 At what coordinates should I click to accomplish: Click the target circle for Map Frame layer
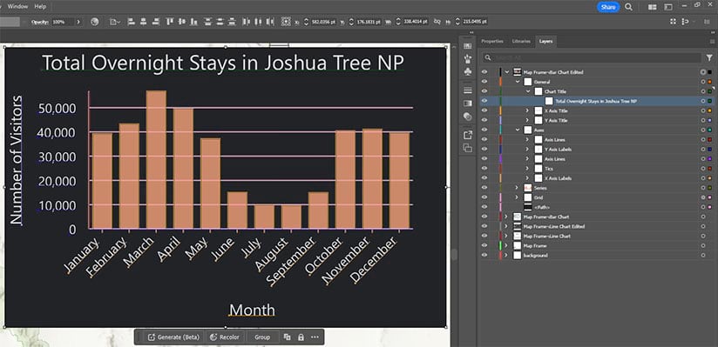pyautogui.click(x=703, y=246)
